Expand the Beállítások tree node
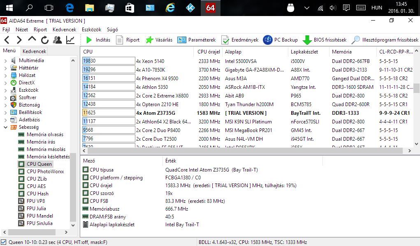The width and height of the screenshot is (420, 246). [6, 113]
